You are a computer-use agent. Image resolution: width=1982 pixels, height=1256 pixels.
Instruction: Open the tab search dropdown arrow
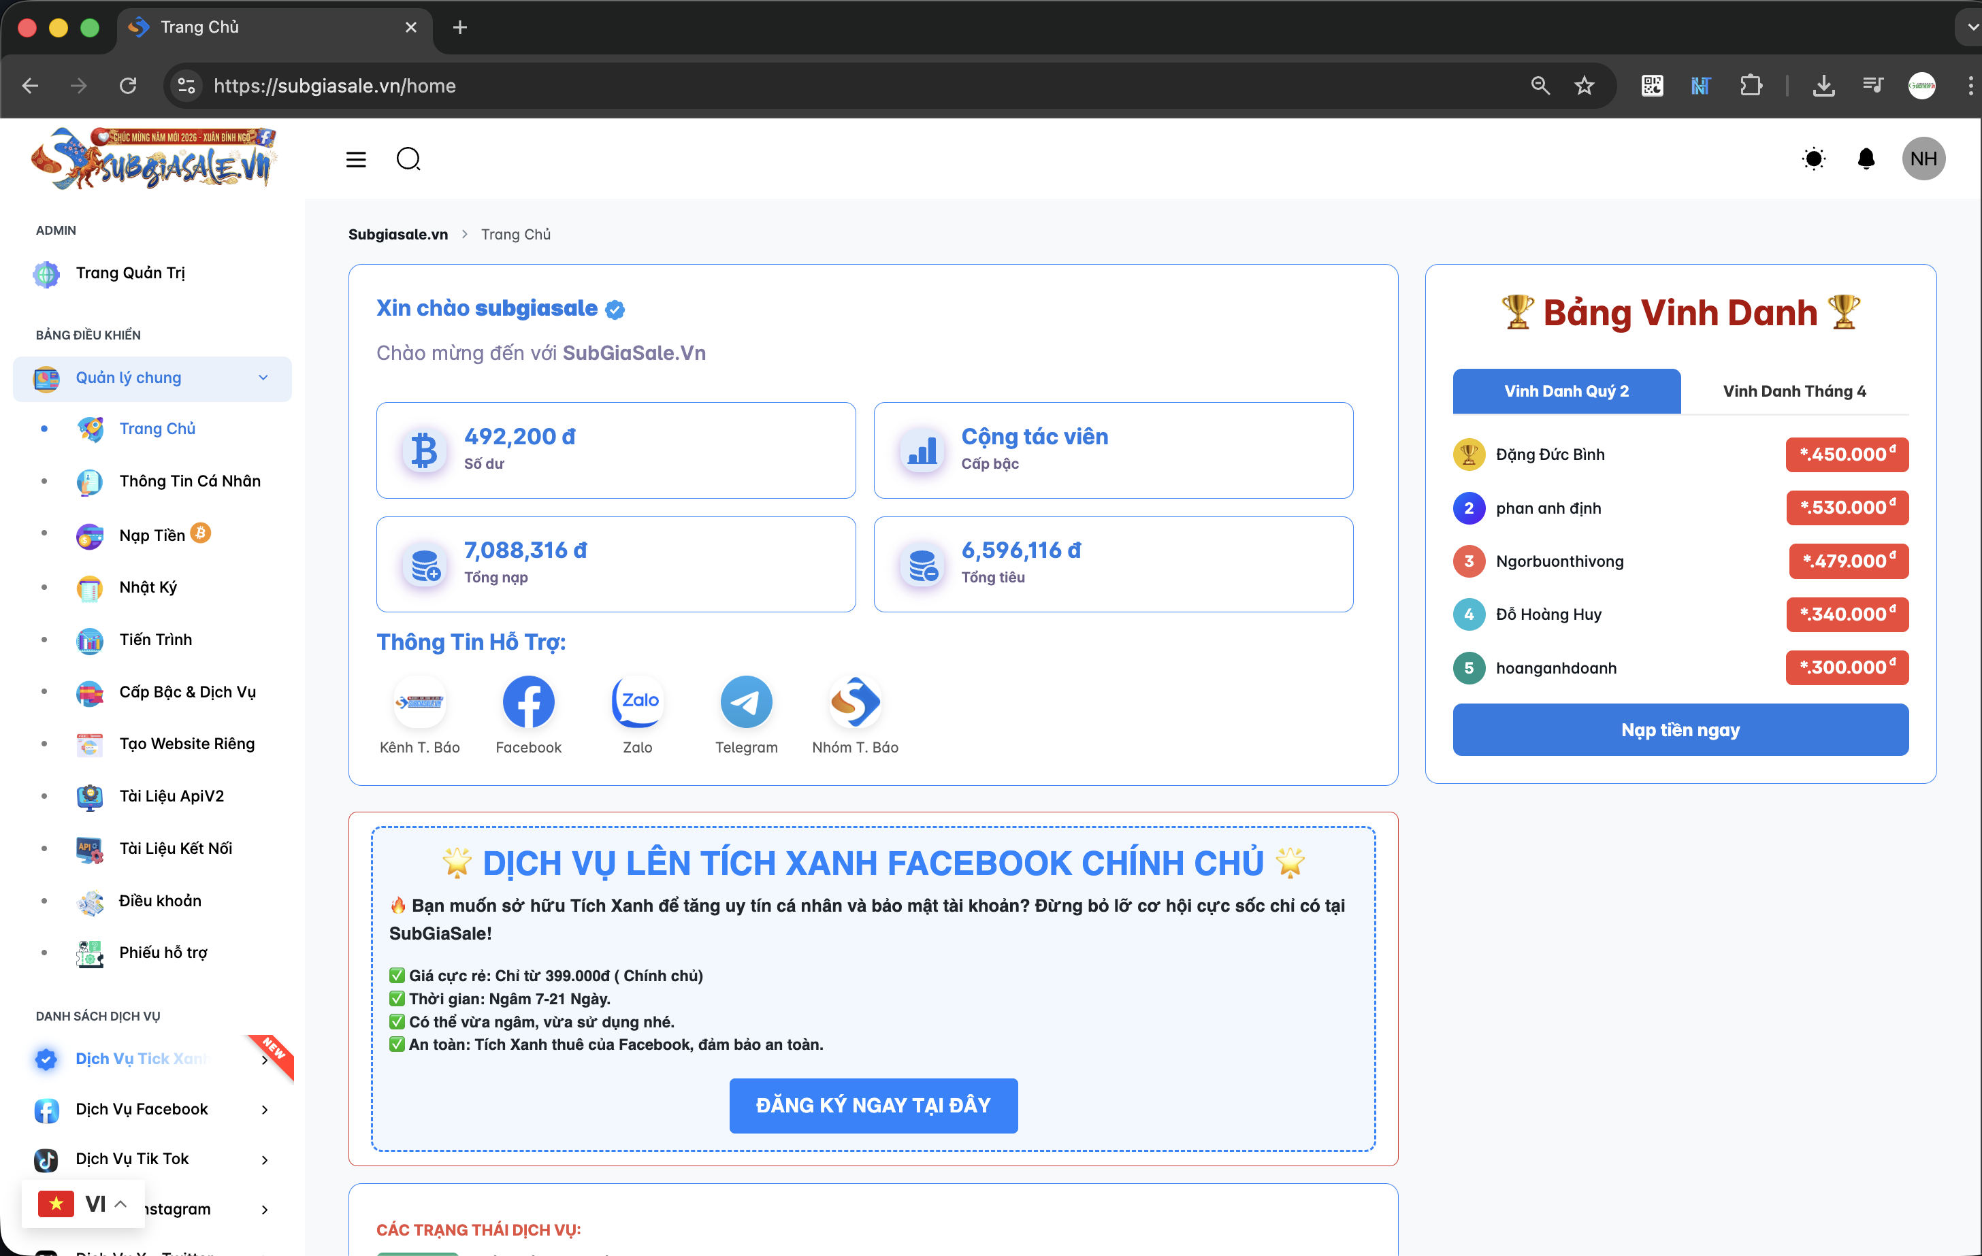pyautogui.click(x=1971, y=27)
